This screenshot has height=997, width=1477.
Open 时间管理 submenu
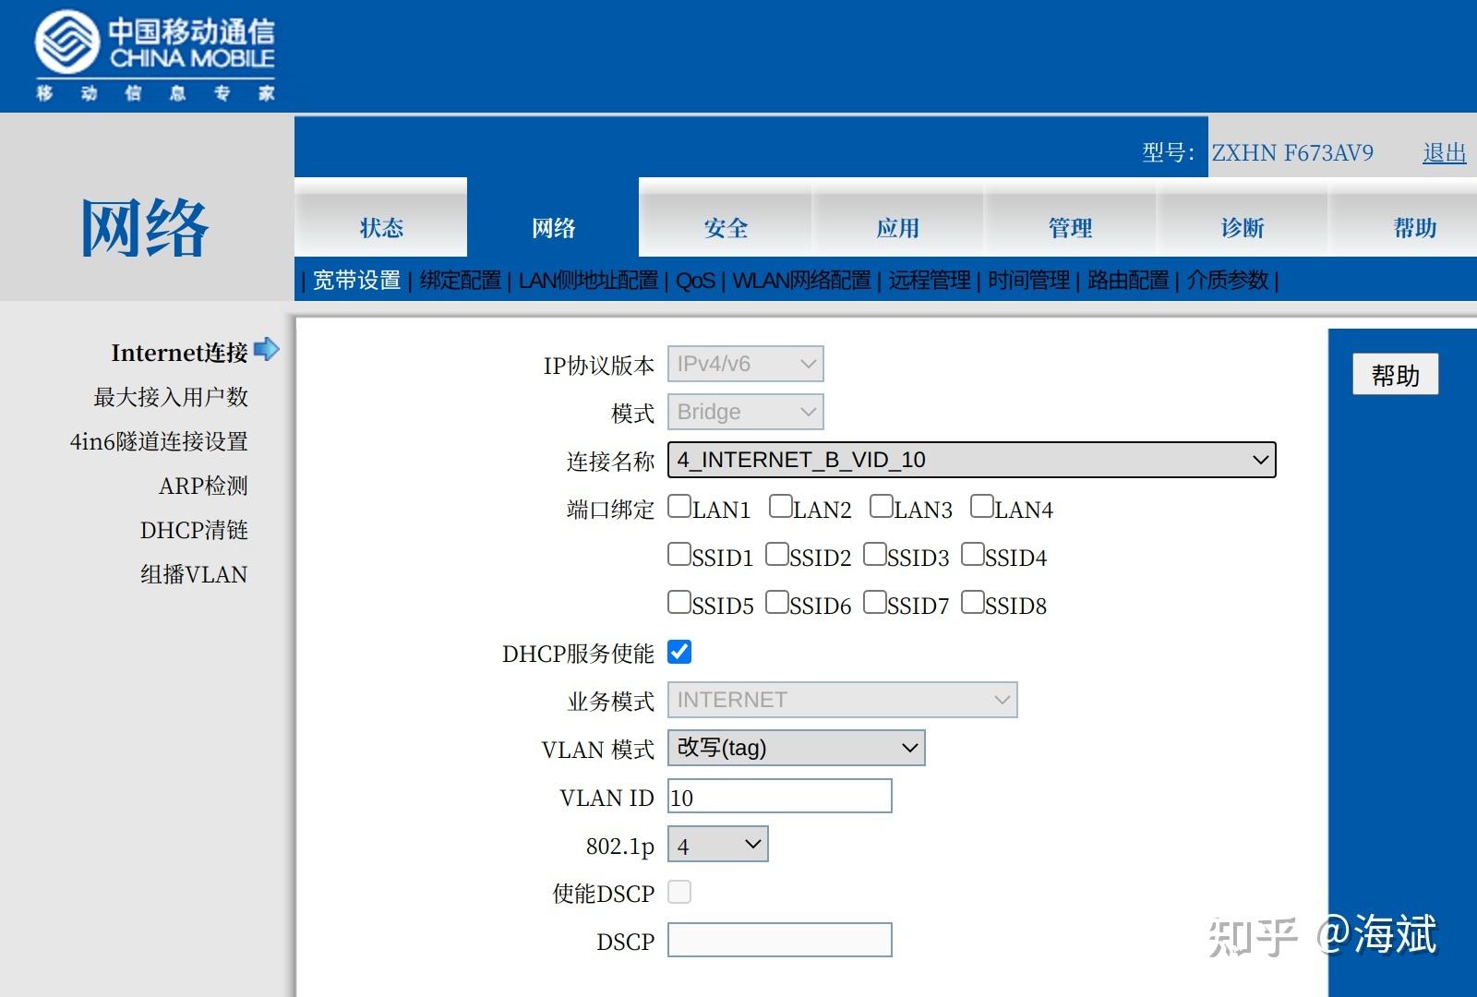coord(1028,280)
